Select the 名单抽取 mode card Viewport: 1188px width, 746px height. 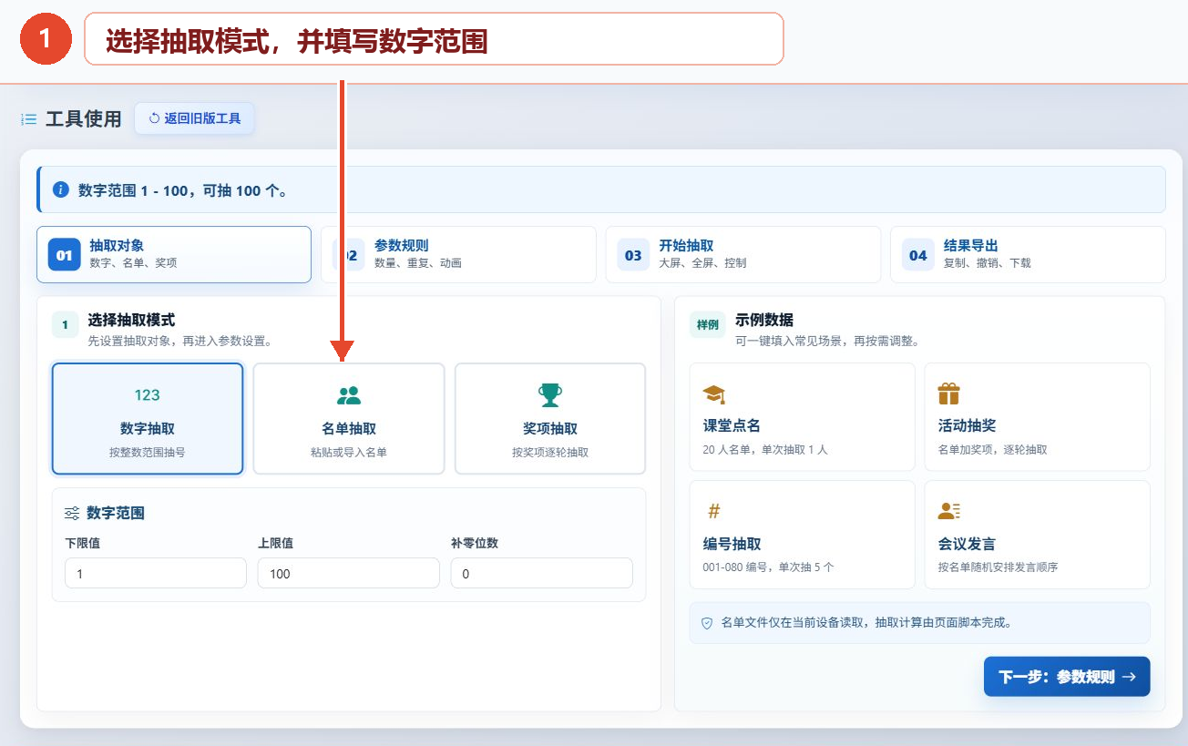(349, 419)
